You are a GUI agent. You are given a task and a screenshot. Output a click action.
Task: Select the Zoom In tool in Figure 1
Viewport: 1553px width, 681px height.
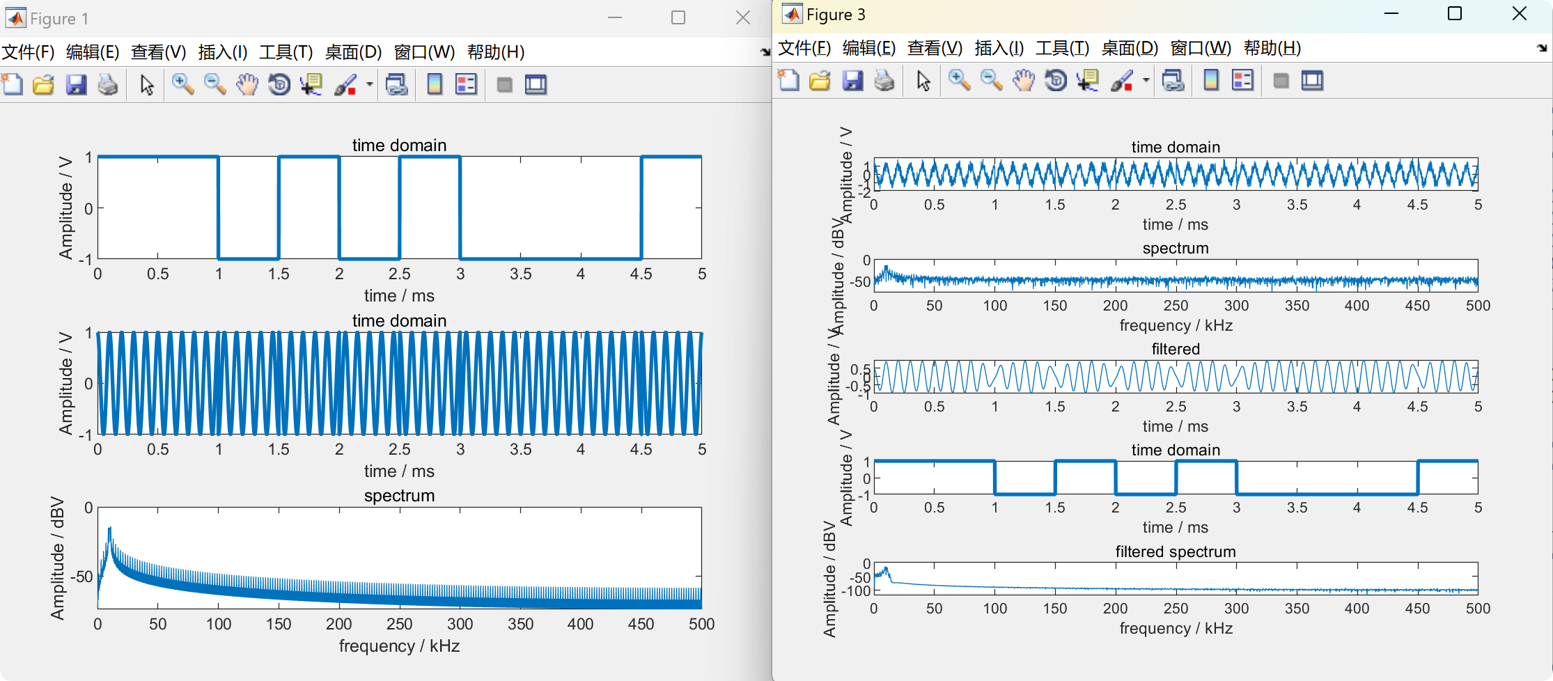pos(182,84)
